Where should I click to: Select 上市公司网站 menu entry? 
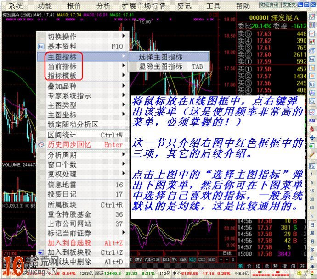[83, 224]
